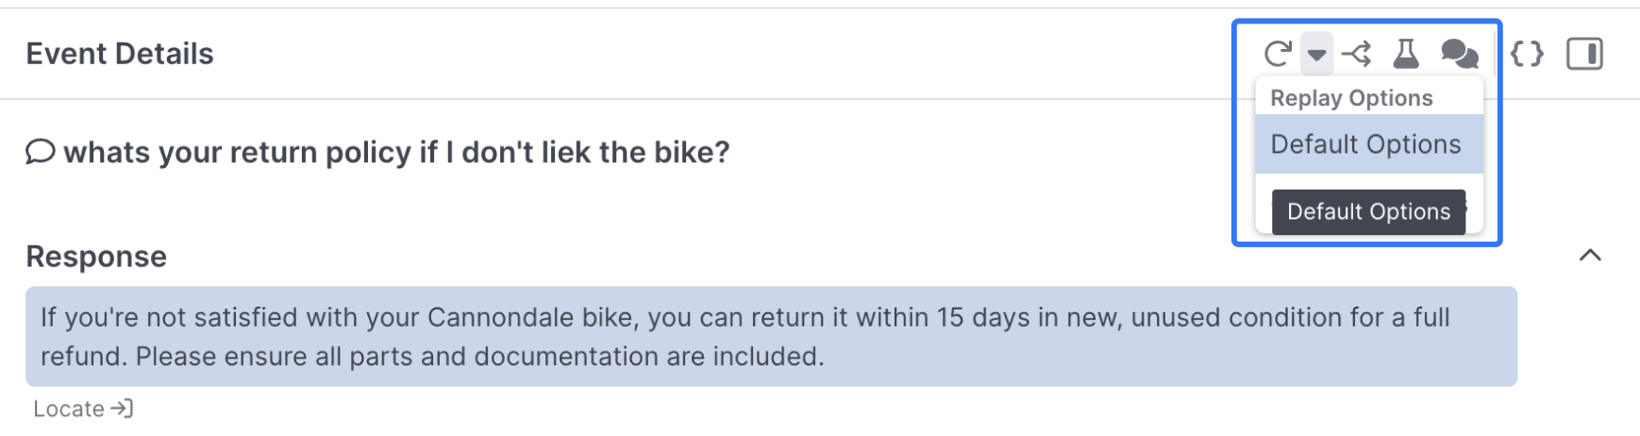Click the Event Details heading
This screenshot has height=436, width=1640.
(x=120, y=54)
